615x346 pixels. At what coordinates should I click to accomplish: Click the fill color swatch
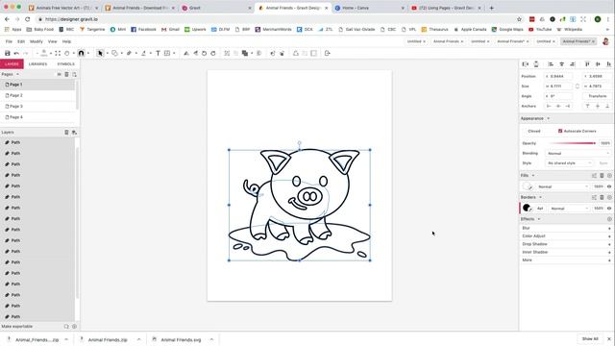point(528,186)
